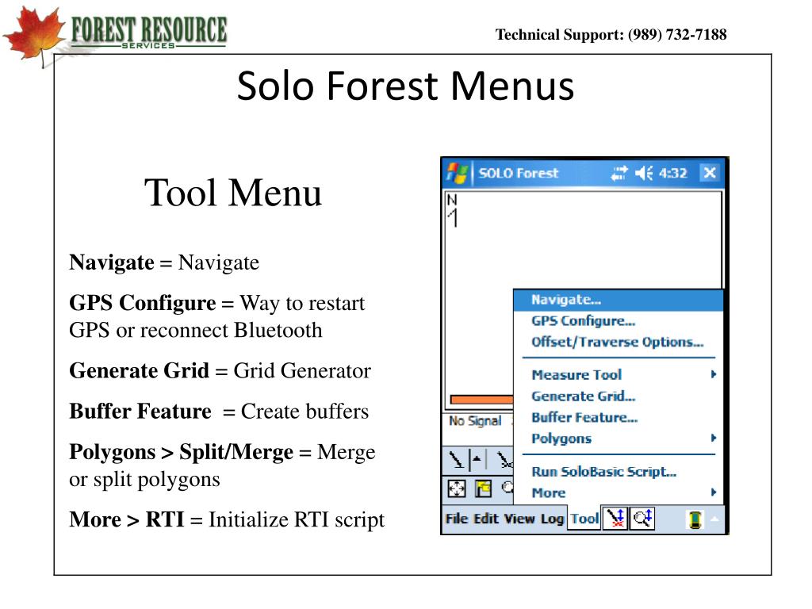This screenshot has height=609, width=812.
Task: Click the Tool menu tab
Action: point(584,519)
